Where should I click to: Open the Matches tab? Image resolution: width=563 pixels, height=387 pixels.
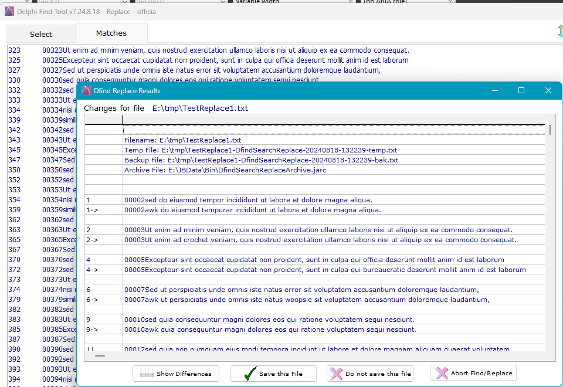pos(111,33)
